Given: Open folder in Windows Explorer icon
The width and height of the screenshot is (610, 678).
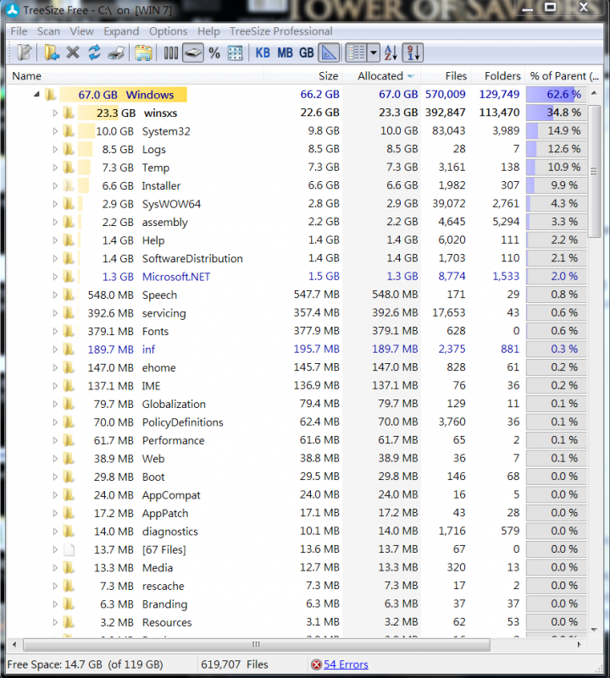Looking at the screenshot, I should [x=143, y=53].
